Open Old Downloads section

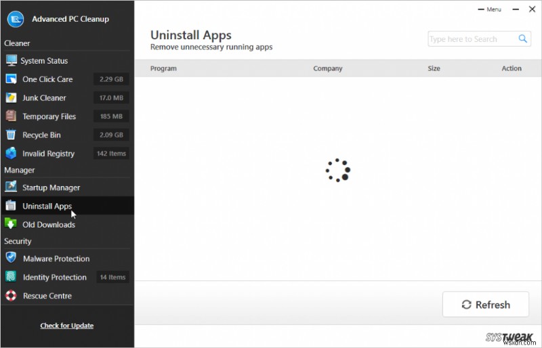[67, 225]
